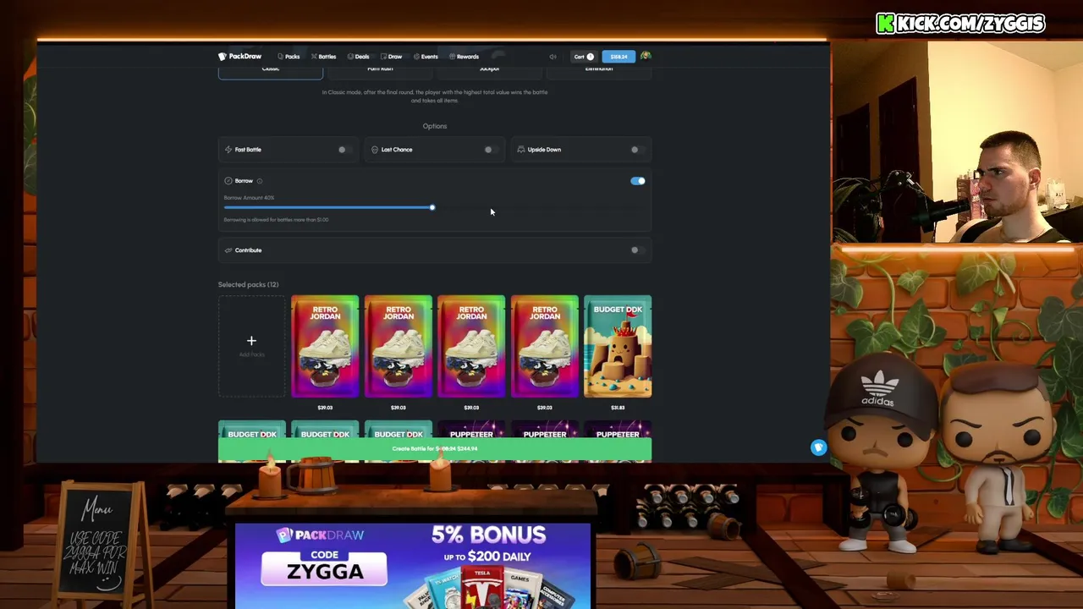Mute site sound with speaker icon
Screen dimensions: 1083x609
552,57
